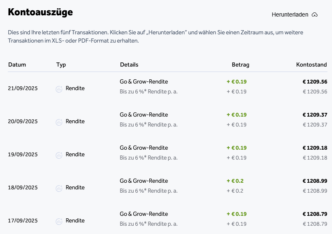This screenshot has height=234, width=332.
Task: Click the Kontostand column header
Action: tap(311, 64)
